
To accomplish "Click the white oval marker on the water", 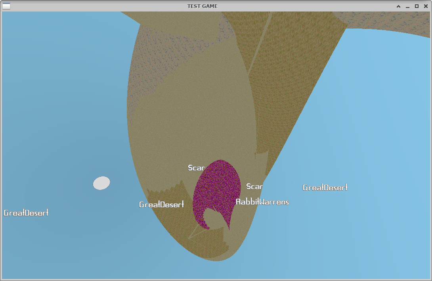I will click(101, 183).
